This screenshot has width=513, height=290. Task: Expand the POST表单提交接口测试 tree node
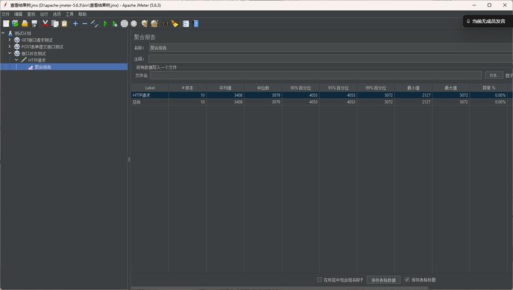point(9,46)
